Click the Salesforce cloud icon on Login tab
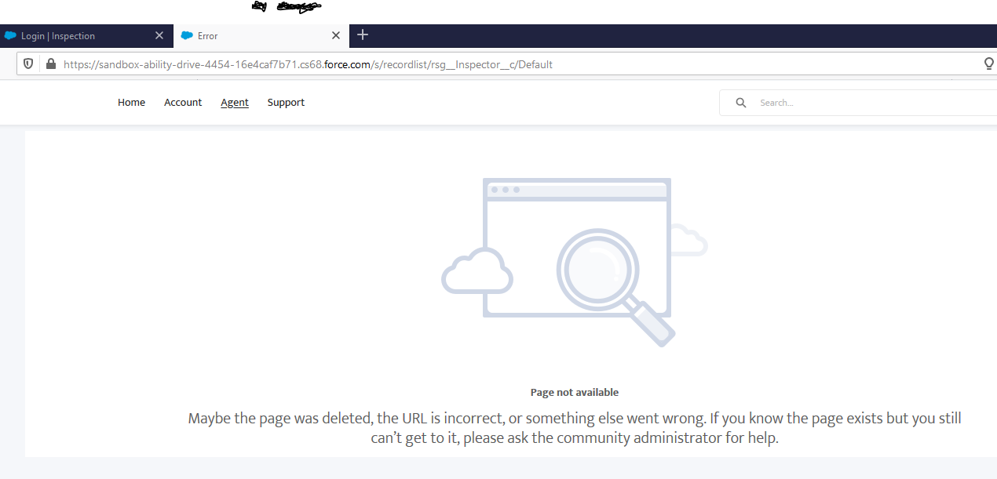Screen dimensions: 997x479 [x=10, y=35]
